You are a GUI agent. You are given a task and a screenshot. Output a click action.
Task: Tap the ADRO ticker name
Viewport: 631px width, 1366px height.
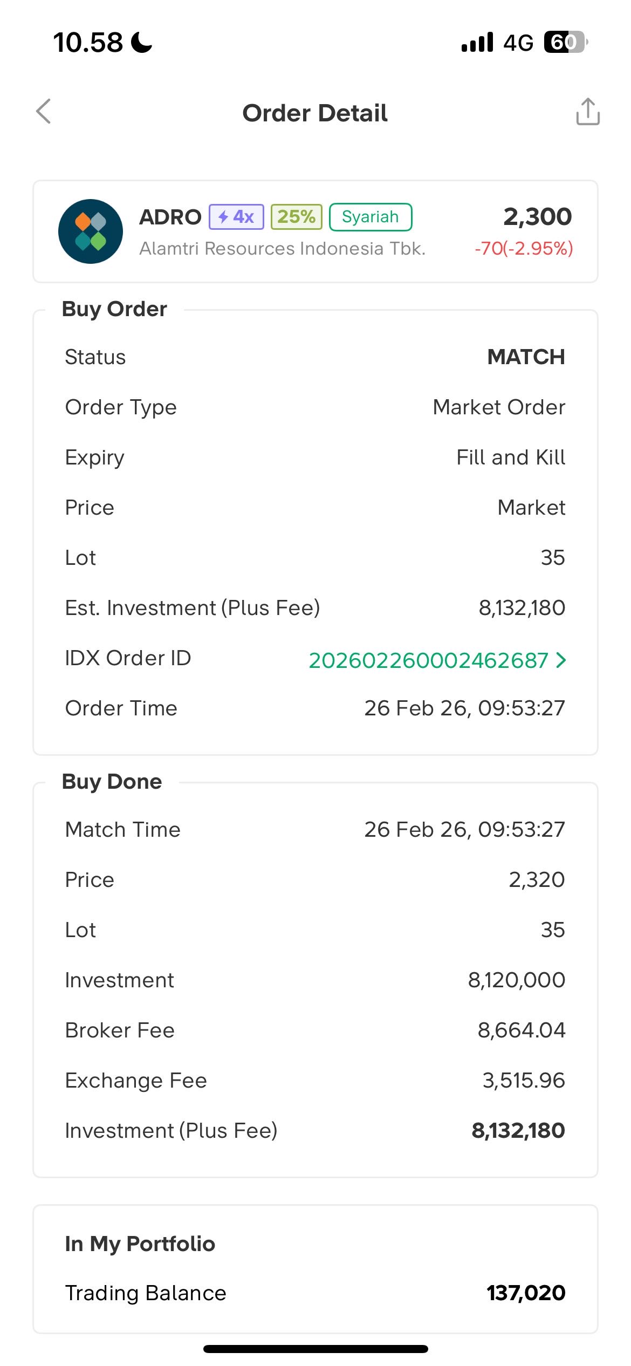[x=170, y=217]
